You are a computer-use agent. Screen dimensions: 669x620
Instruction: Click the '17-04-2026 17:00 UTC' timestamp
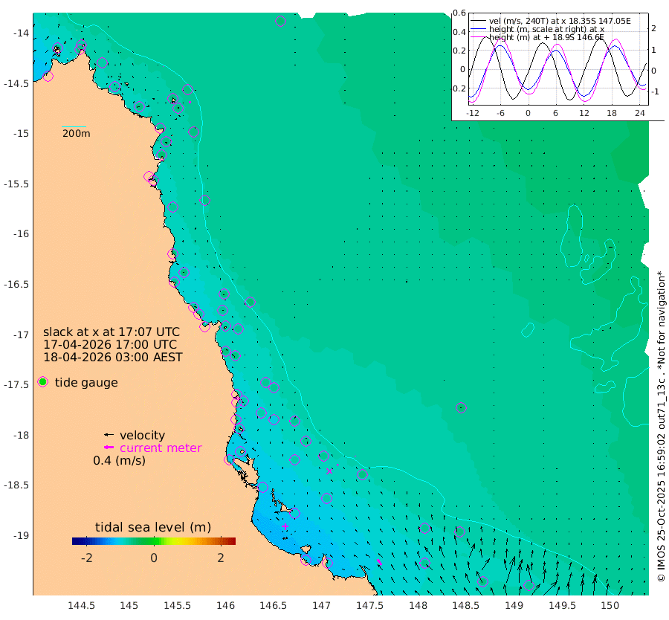110,345
